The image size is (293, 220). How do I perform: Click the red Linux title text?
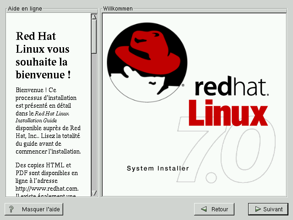[228, 113]
